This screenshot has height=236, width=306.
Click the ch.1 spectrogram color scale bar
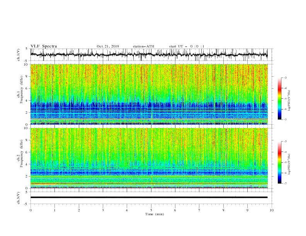pos(279,99)
